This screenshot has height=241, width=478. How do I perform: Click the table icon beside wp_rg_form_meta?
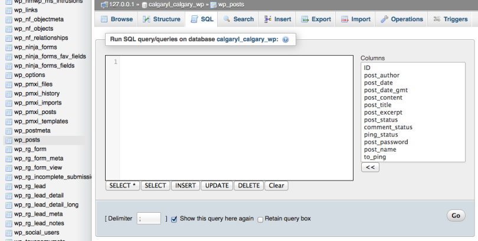click(x=9, y=159)
